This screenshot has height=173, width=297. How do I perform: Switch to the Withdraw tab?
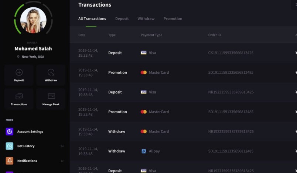pyautogui.click(x=146, y=19)
